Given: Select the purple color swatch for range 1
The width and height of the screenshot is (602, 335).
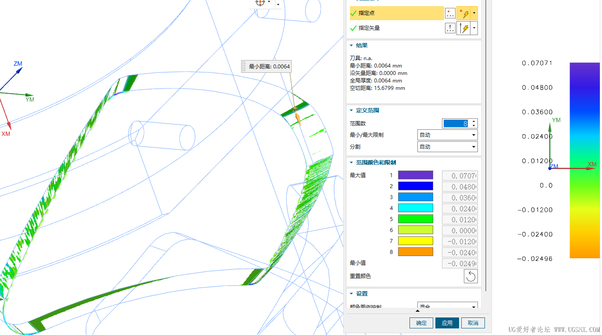Looking at the screenshot, I should coord(415,175).
